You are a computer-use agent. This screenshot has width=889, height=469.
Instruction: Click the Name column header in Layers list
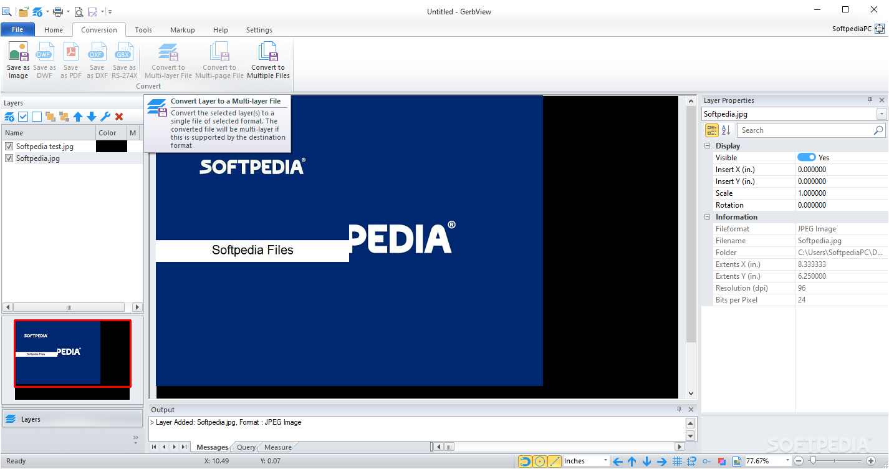(x=49, y=132)
